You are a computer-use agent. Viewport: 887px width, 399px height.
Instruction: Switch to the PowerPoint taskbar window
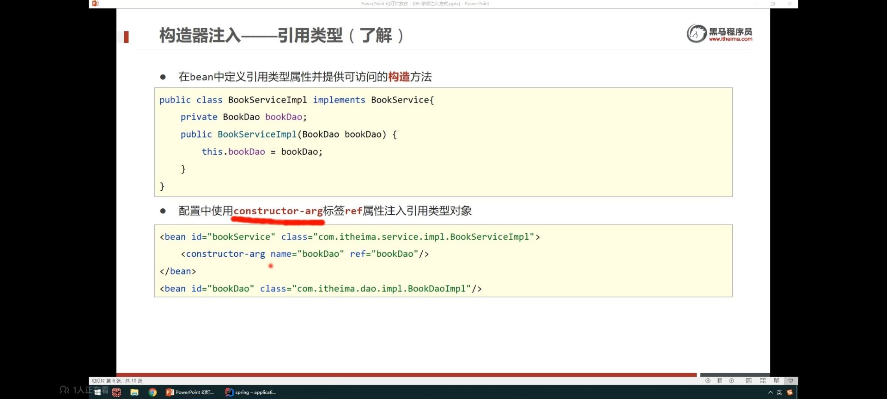coord(190,392)
